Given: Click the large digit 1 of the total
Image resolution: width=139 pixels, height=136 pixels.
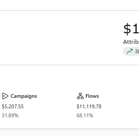Looking at the screenshot, I should (x=136, y=29).
